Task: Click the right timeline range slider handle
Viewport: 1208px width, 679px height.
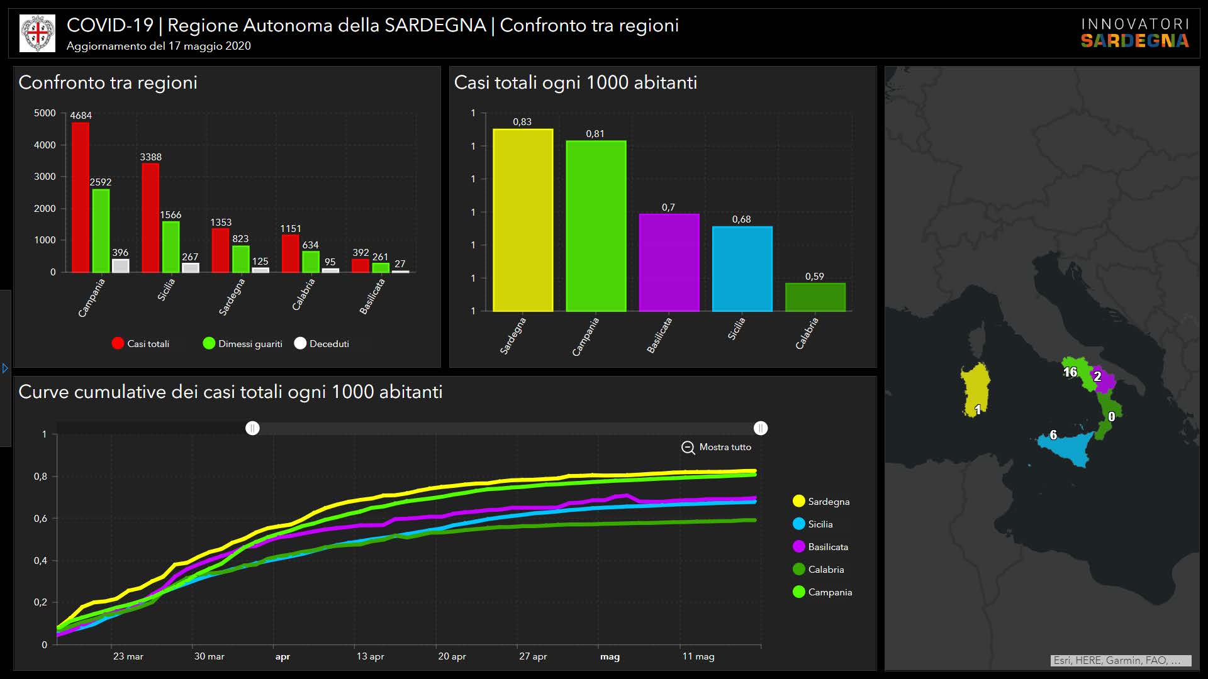Action: click(x=760, y=428)
